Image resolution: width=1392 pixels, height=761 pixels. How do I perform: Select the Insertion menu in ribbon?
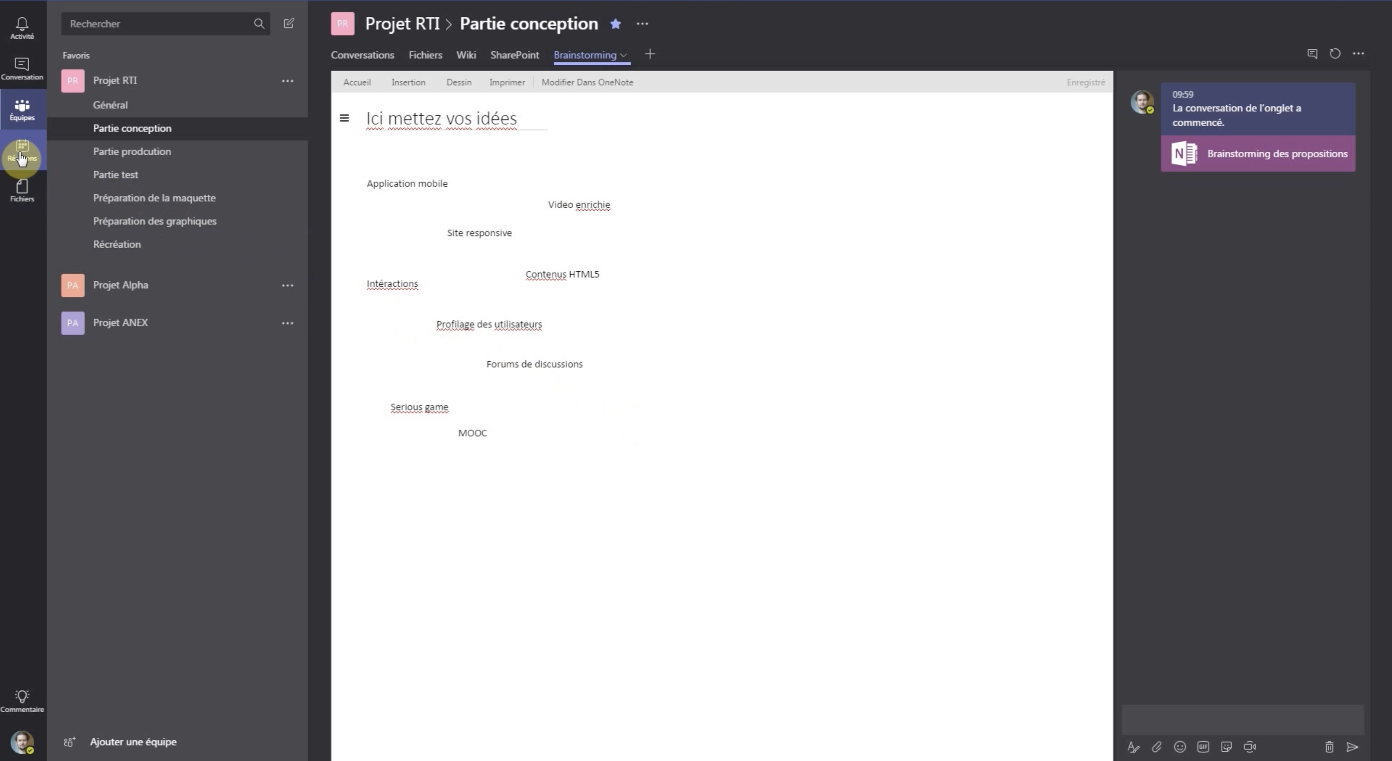tap(409, 82)
